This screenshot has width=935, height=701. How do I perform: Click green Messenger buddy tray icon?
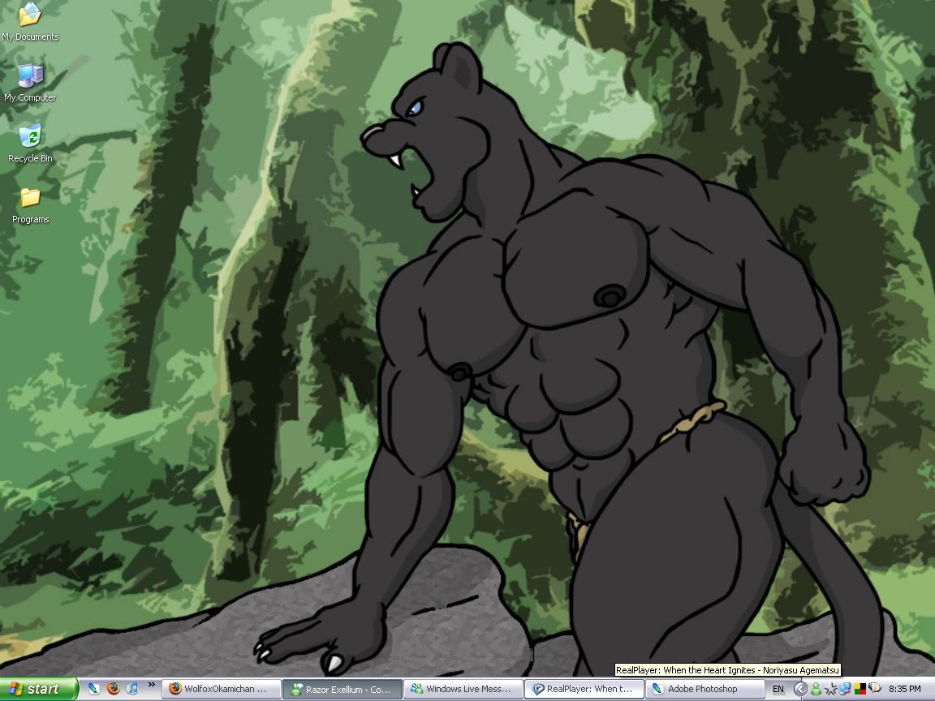tap(816, 690)
